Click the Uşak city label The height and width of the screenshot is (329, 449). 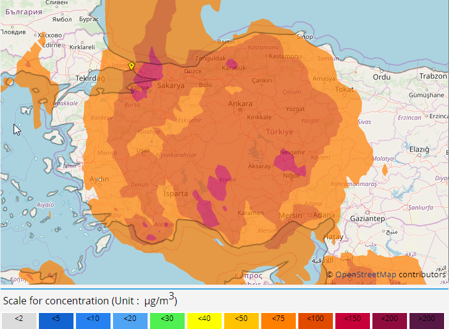pos(143,150)
